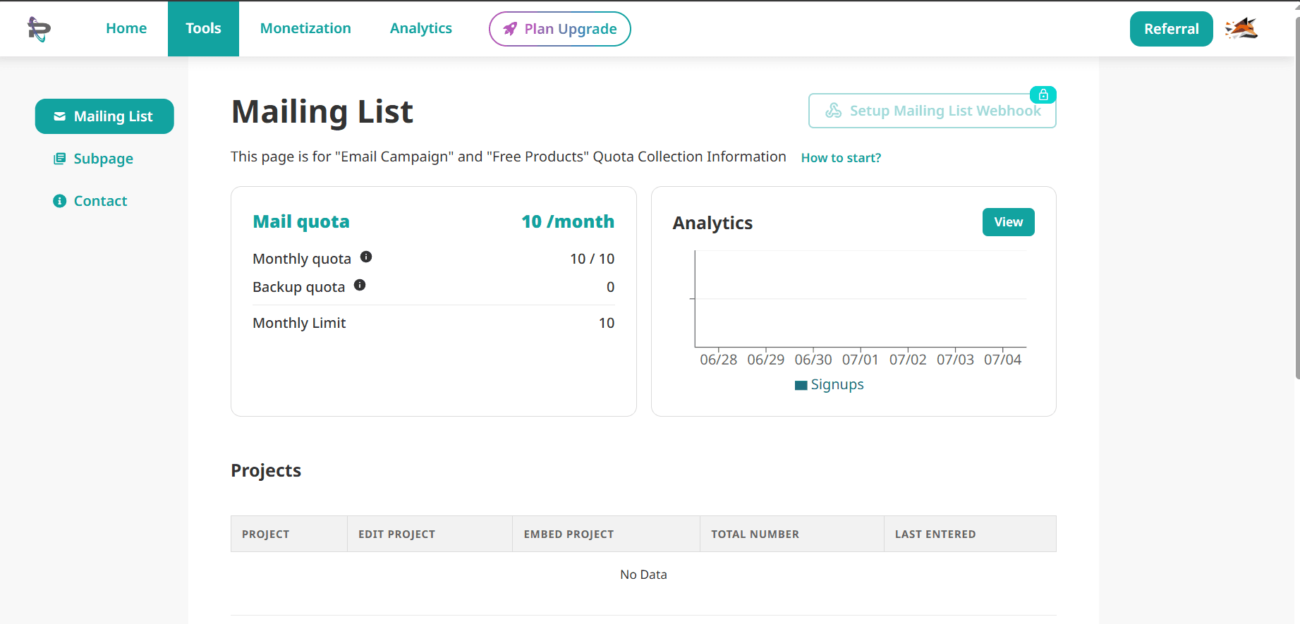Viewport: 1300px width, 624px height.
Task: Click the Monthly quota info icon
Action: tap(366, 257)
